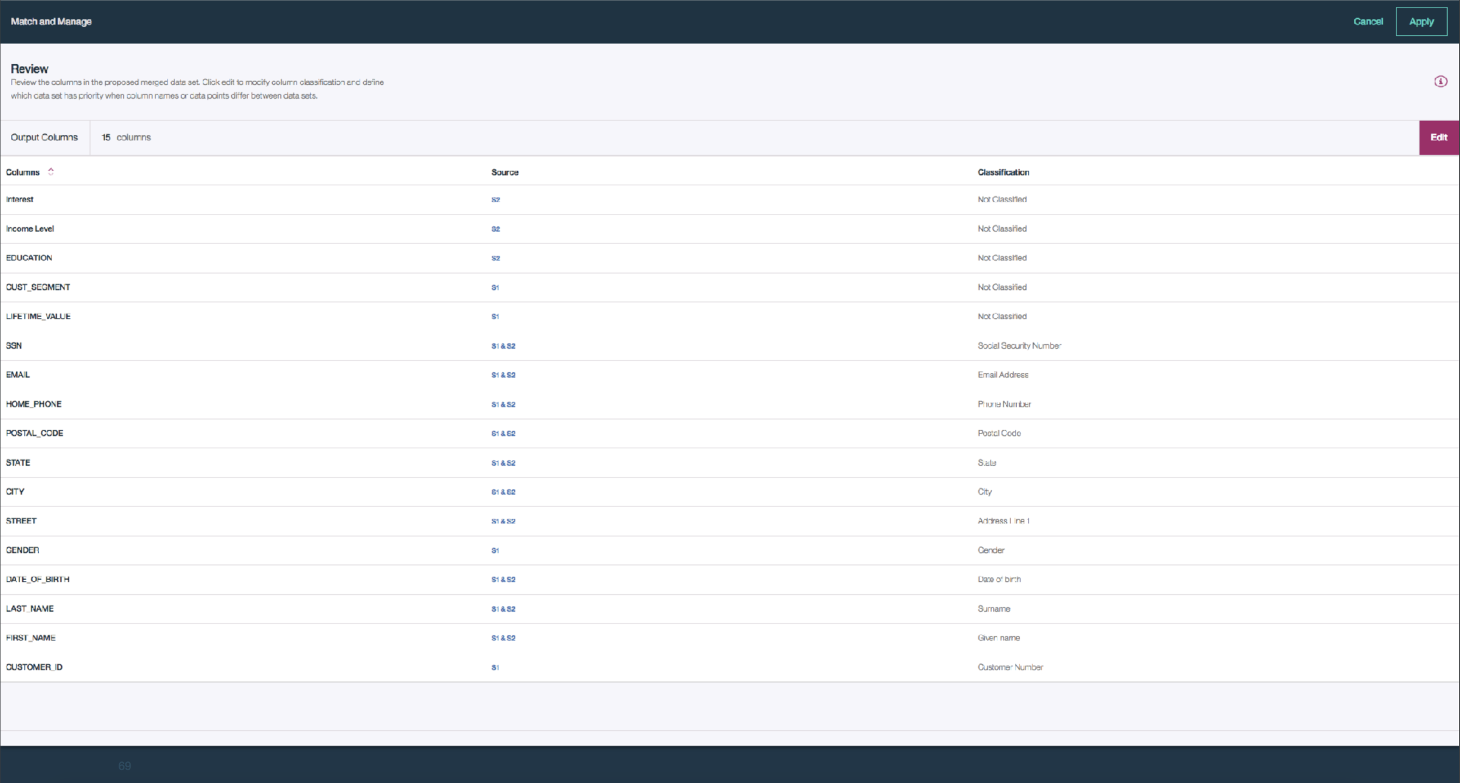Open the Edit mode for output columns
The width and height of the screenshot is (1460, 783).
(1439, 137)
